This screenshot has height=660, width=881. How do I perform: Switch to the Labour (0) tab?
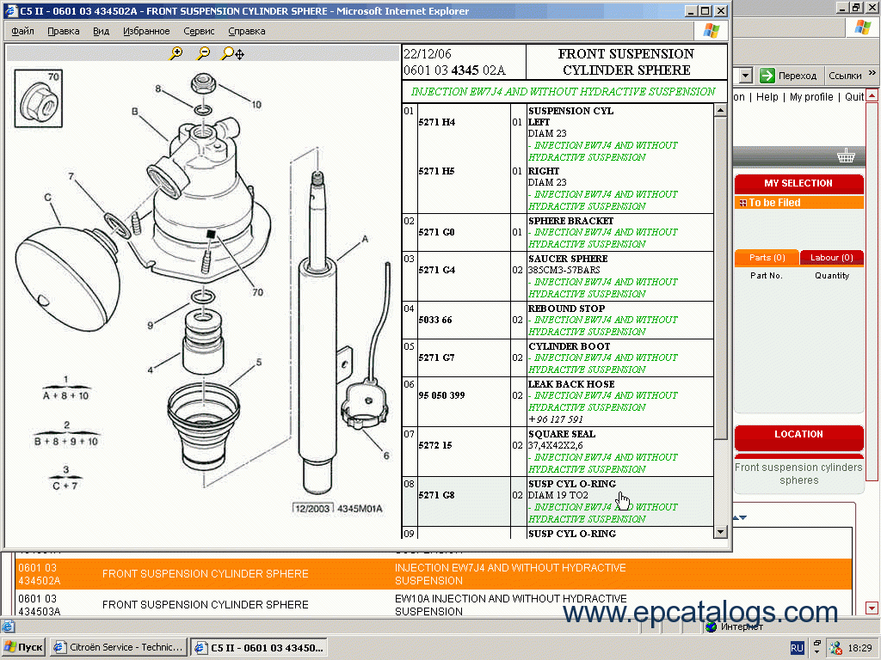832,258
